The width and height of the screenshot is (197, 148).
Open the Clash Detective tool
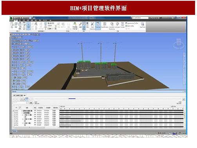(x=92, y=25)
